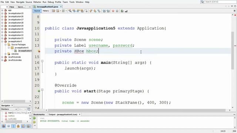The height and width of the screenshot is (133, 237).
Task: Expand the Libraries node
Action: point(5,54)
